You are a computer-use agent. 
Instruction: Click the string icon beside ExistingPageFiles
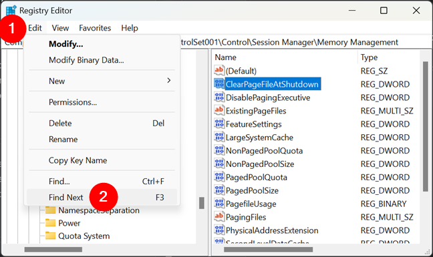tap(219, 111)
